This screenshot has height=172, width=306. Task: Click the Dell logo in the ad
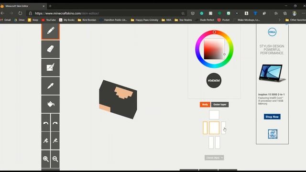coord(272,32)
